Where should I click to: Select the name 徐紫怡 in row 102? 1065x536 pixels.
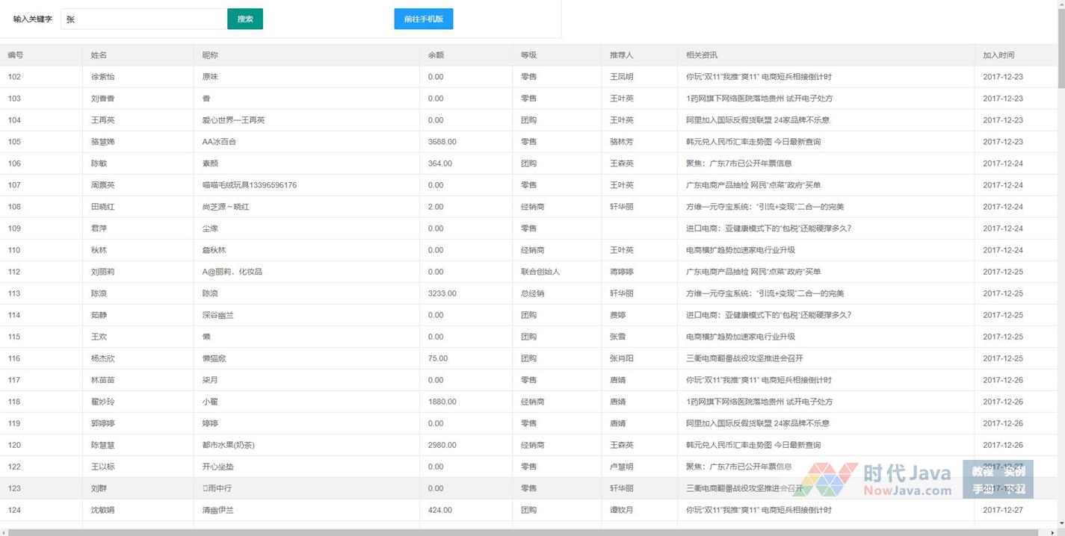(103, 77)
